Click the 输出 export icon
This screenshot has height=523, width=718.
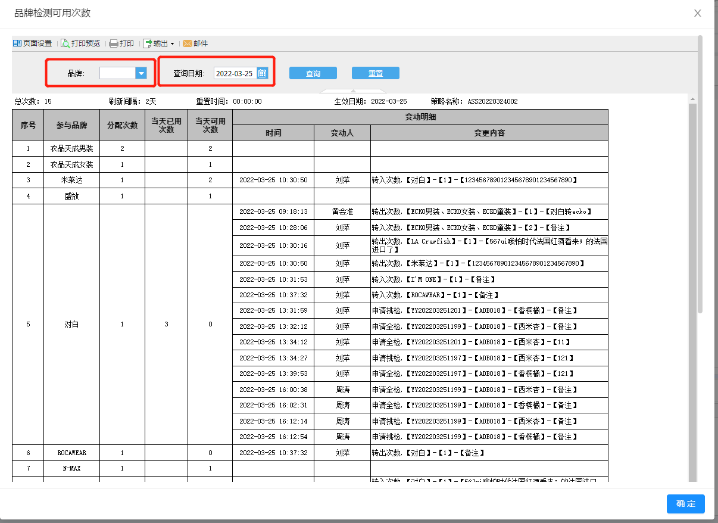pos(148,43)
